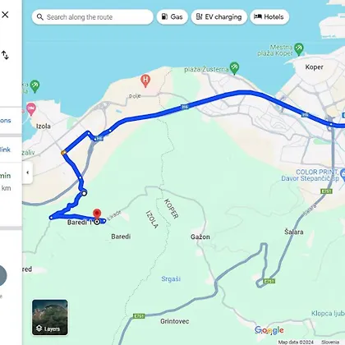Select the EV charging filter chip

(219, 17)
